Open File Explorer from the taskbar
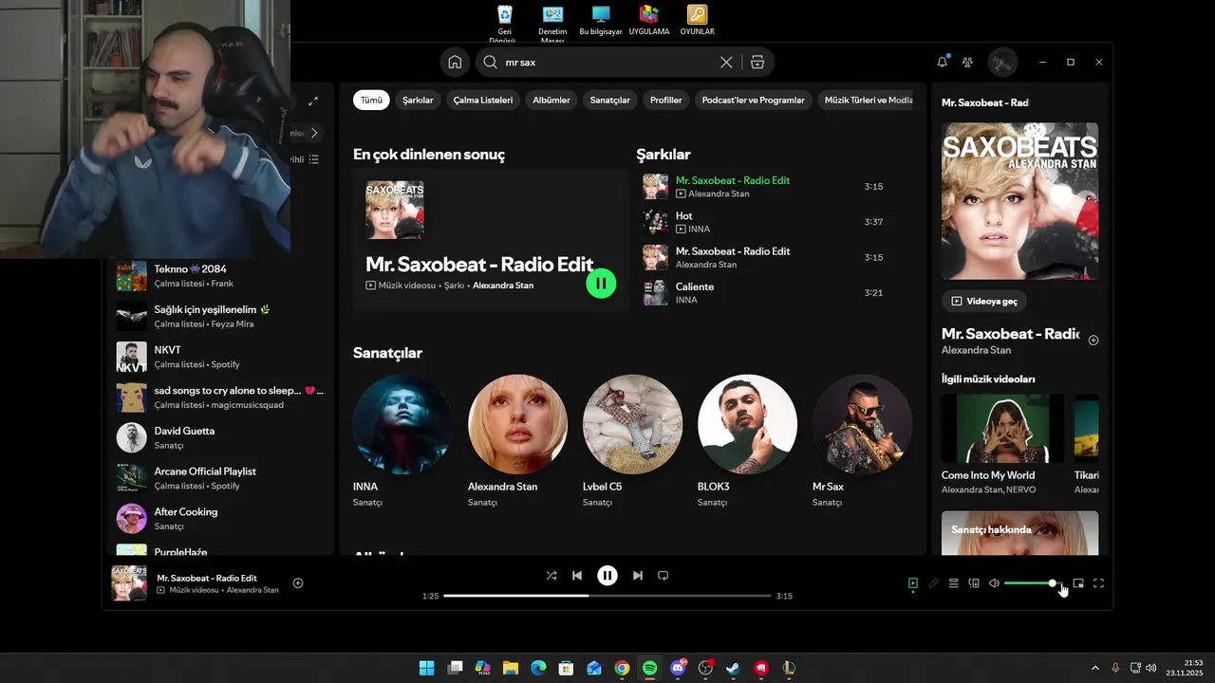Screen dimensions: 1215x683 point(511,668)
